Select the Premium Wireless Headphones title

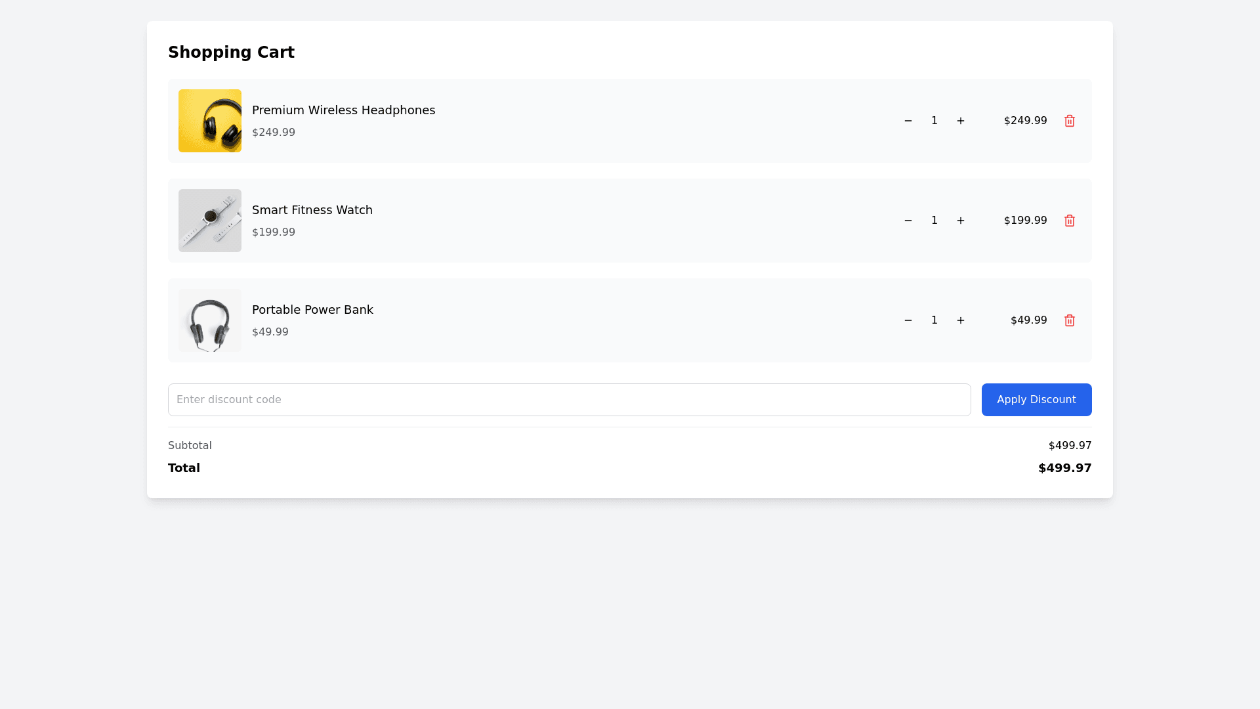[x=343, y=110]
